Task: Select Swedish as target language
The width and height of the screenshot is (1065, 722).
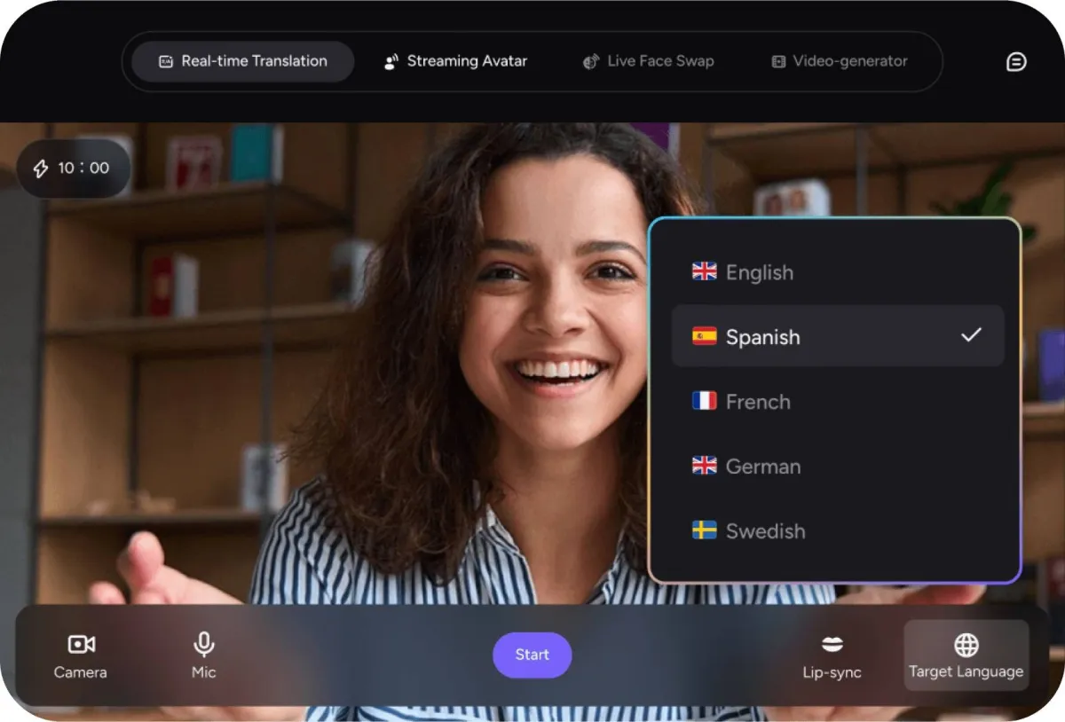Action: coord(765,531)
